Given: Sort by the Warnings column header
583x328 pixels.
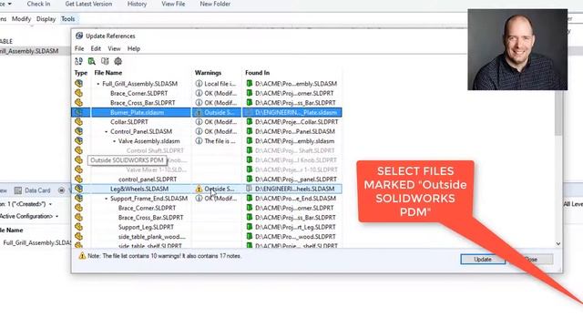Looking at the screenshot, I should [x=208, y=73].
